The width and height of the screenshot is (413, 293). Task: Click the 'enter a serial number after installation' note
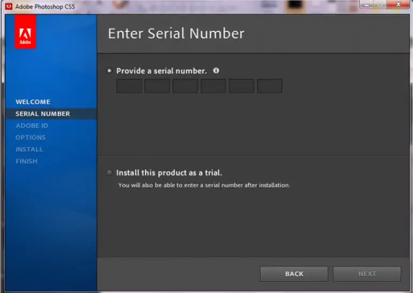204,185
